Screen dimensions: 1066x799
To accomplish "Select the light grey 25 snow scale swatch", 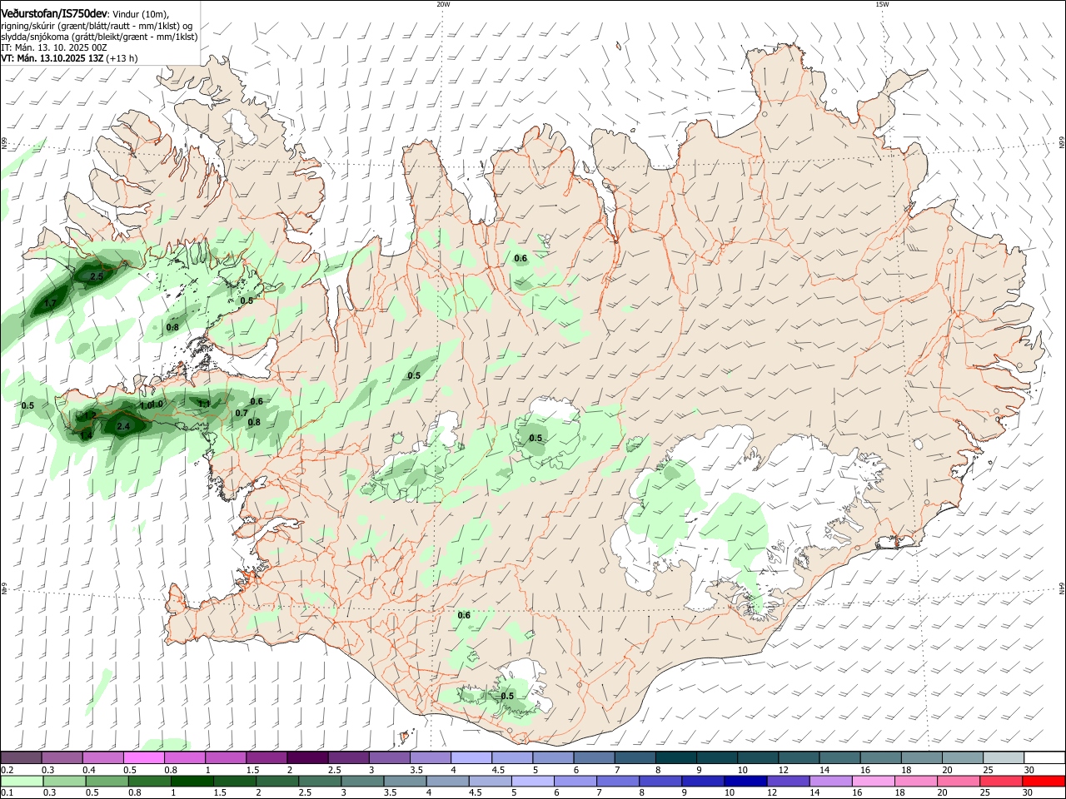I will [1004, 757].
